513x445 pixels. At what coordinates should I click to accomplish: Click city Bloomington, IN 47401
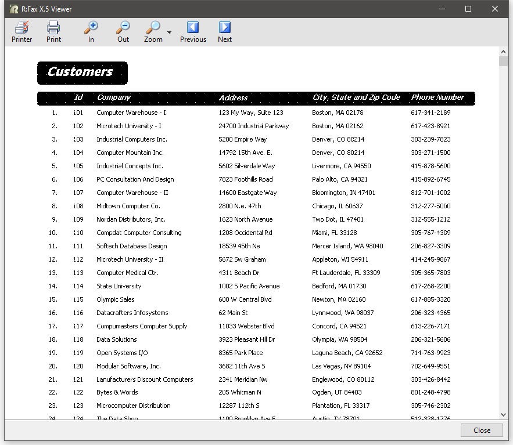[343, 193]
